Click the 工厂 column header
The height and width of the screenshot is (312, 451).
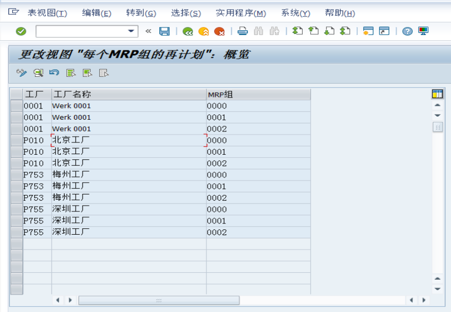click(x=37, y=94)
